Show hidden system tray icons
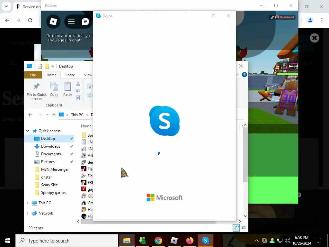Screen dimensions: 329x247 257,241
